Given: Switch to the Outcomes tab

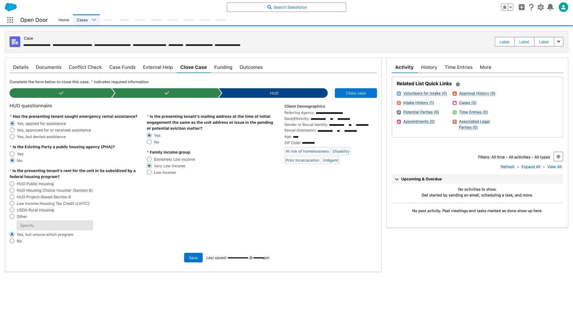Looking at the screenshot, I should (251, 67).
